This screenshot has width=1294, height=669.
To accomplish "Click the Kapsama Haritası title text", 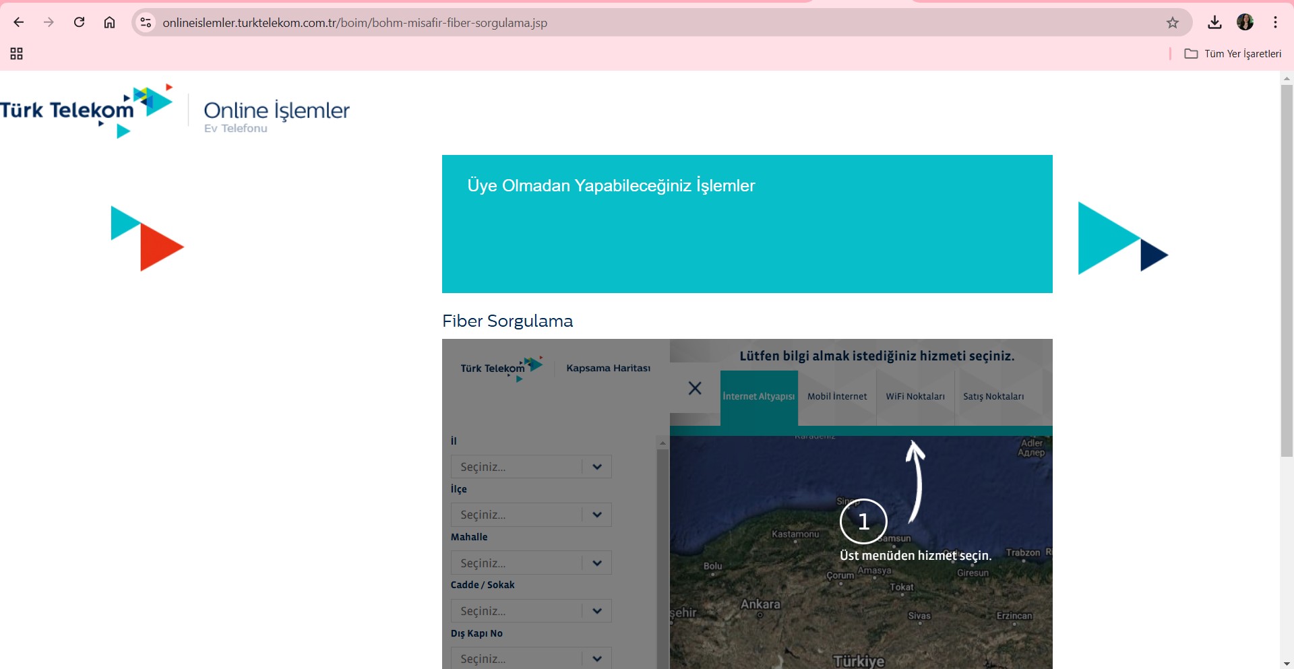I will (609, 368).
